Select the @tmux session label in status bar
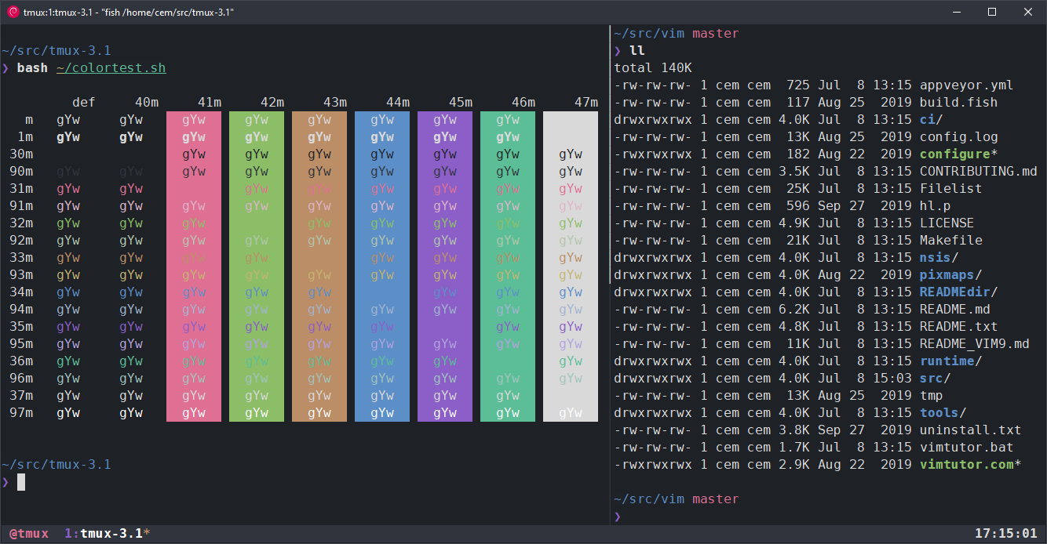Viewport: 1047px width, 544px height. [x=28, y=534]
